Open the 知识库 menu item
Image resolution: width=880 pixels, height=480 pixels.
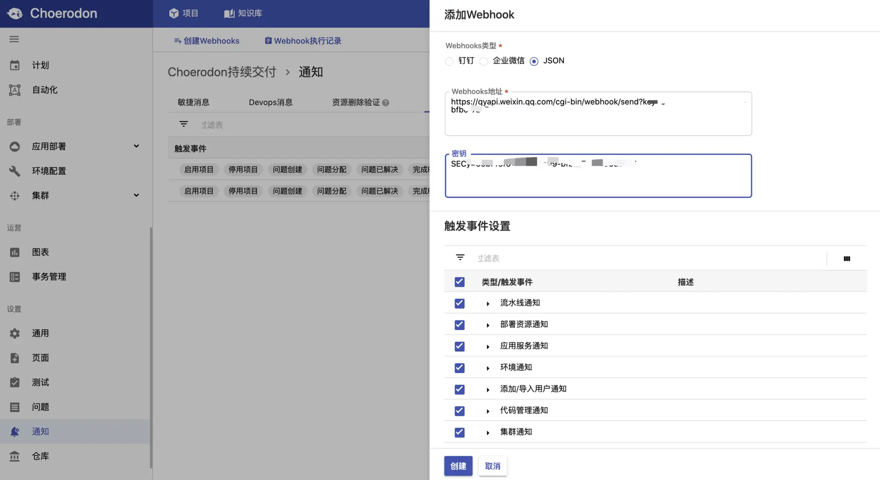[x=242, y=13]
